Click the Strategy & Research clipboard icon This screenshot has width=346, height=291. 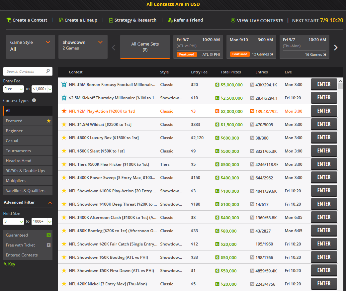click(x=111, y=20)
